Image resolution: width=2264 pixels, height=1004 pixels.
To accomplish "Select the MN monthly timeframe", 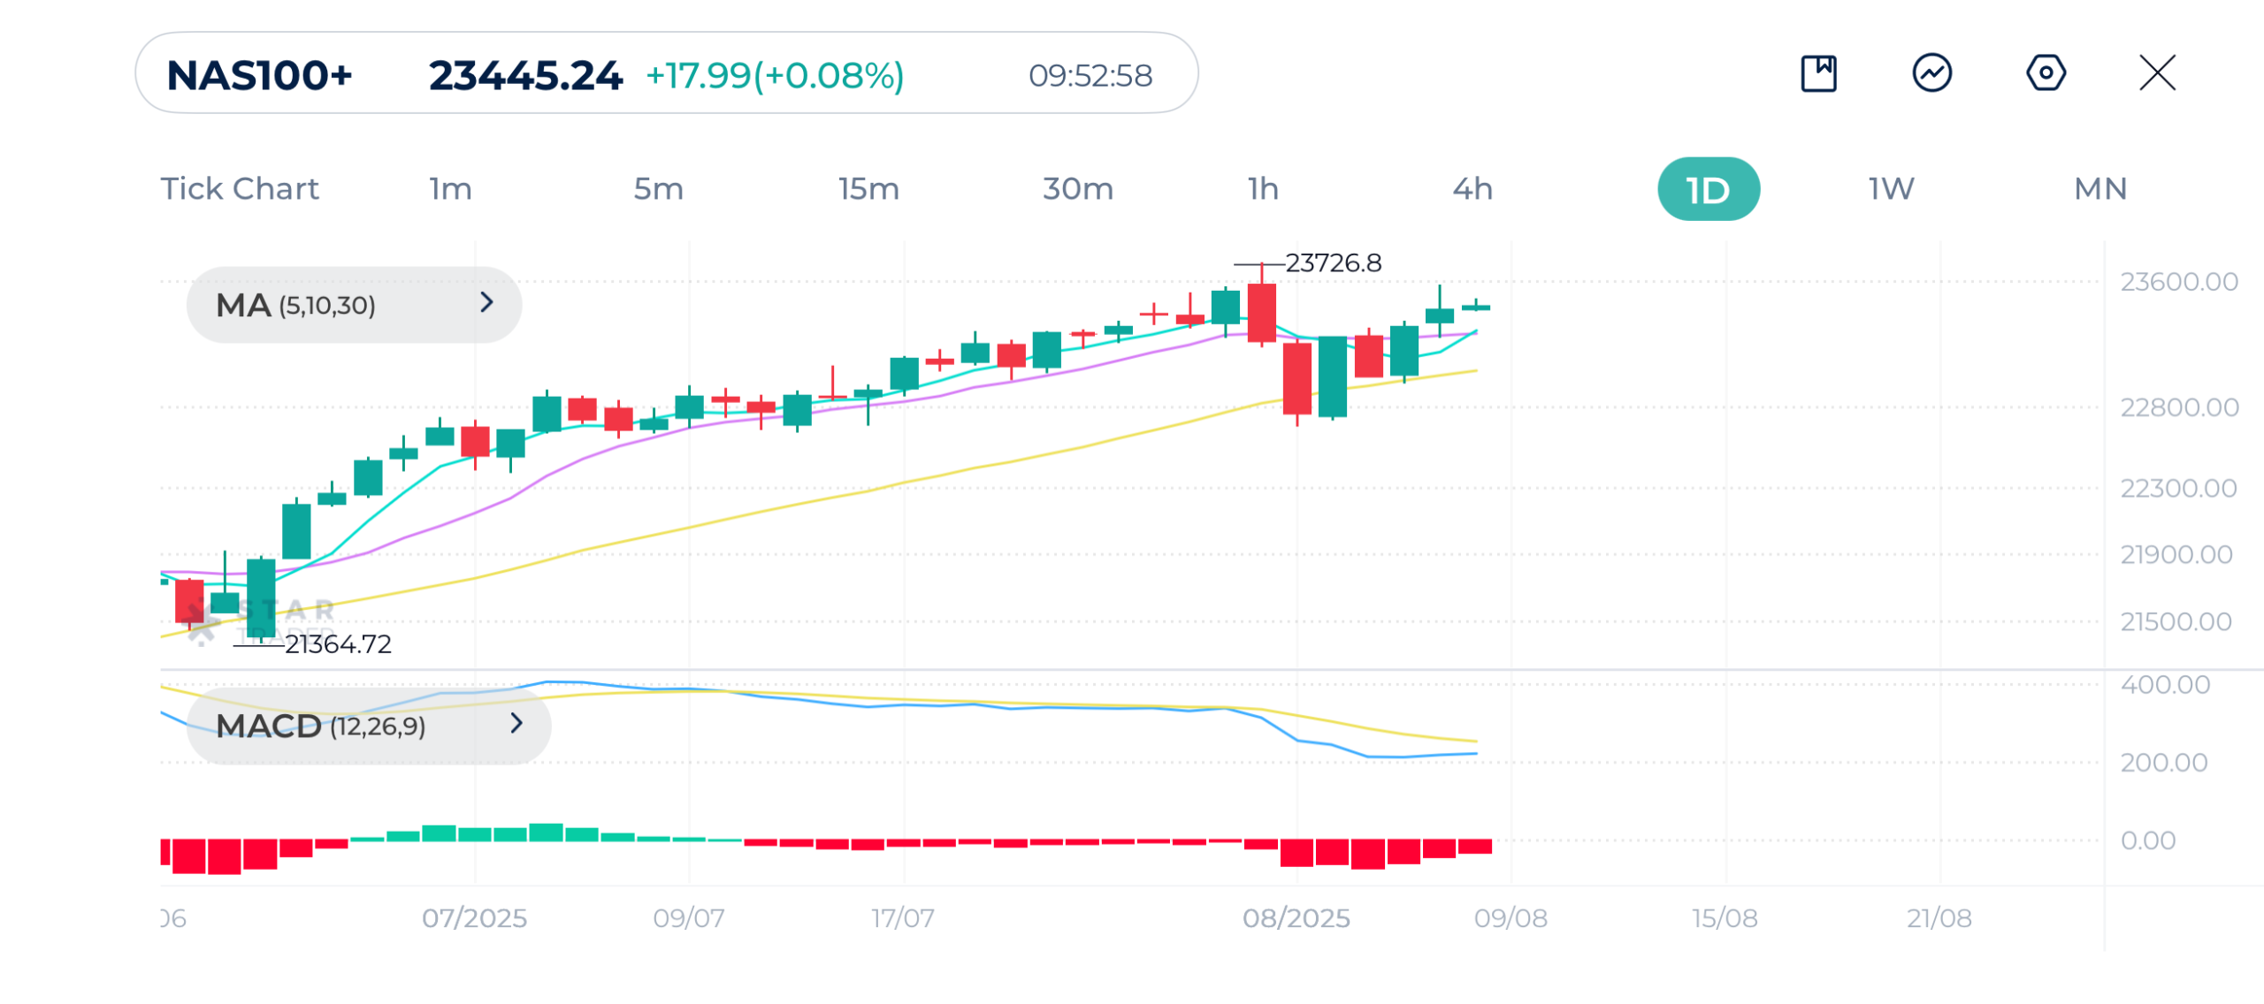I will point(2100,189).
